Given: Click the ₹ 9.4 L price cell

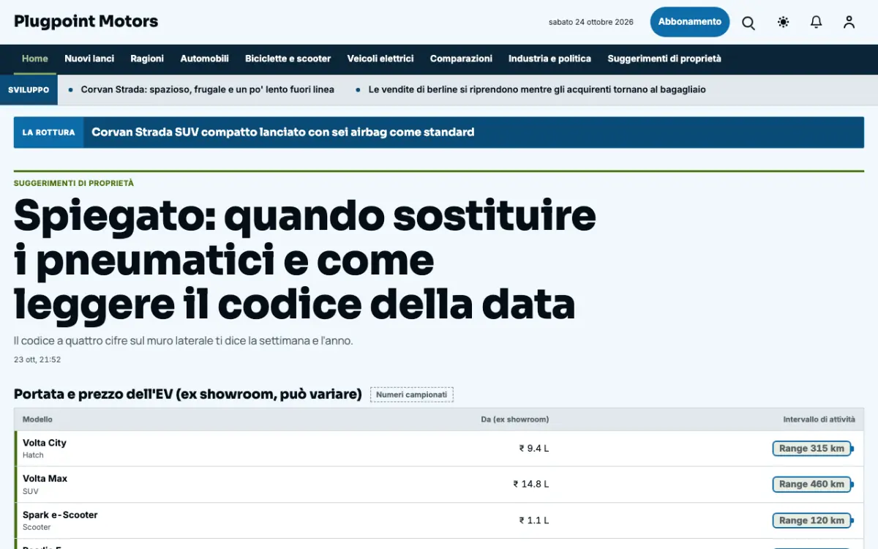Looking at the screenshot, I should pos(534,449).
